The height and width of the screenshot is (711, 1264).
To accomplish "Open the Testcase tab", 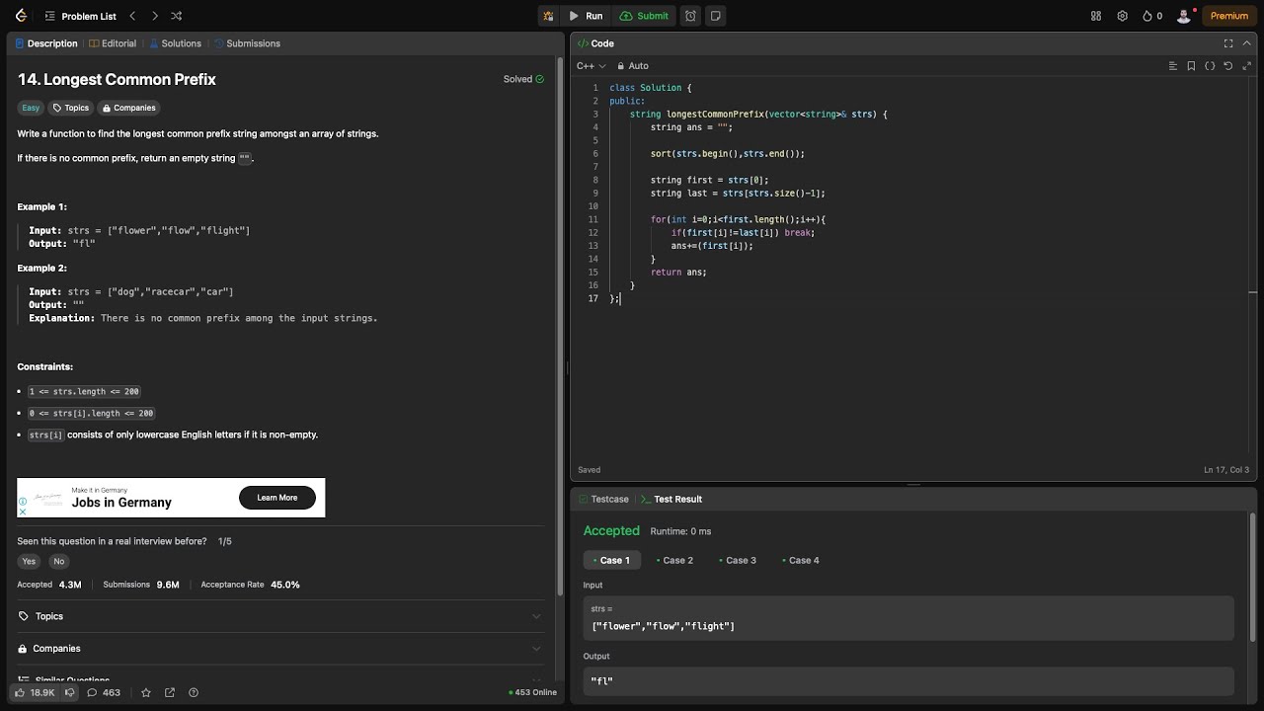I will [602, 499].
